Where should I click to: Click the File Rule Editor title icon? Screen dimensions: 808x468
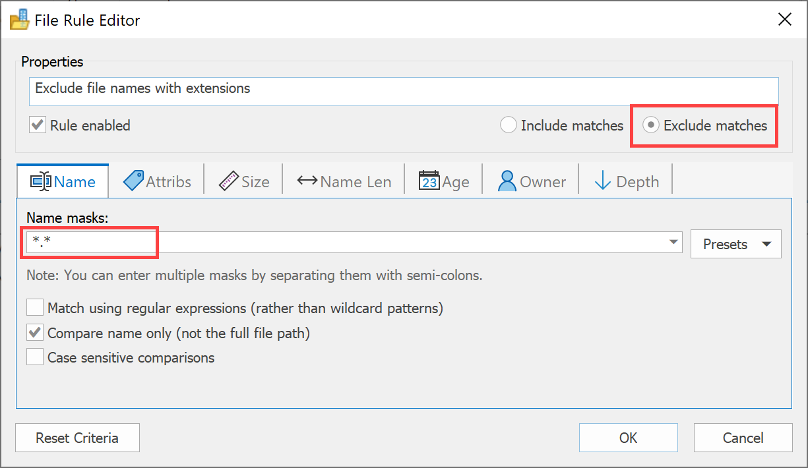(x=20, y=20)
